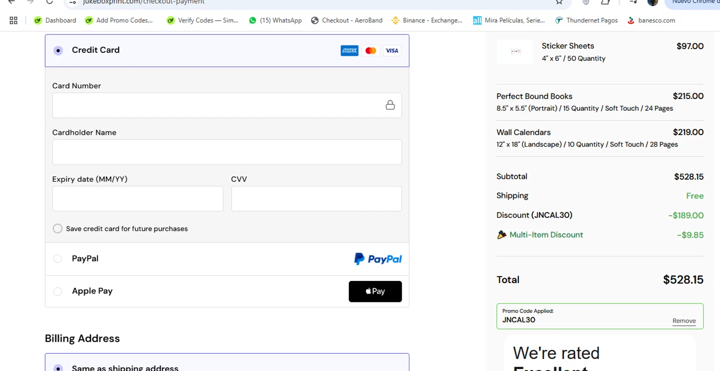Click the Billing Address heading
The height and width of the screenshot is (371, 720).
click(82, 338)
